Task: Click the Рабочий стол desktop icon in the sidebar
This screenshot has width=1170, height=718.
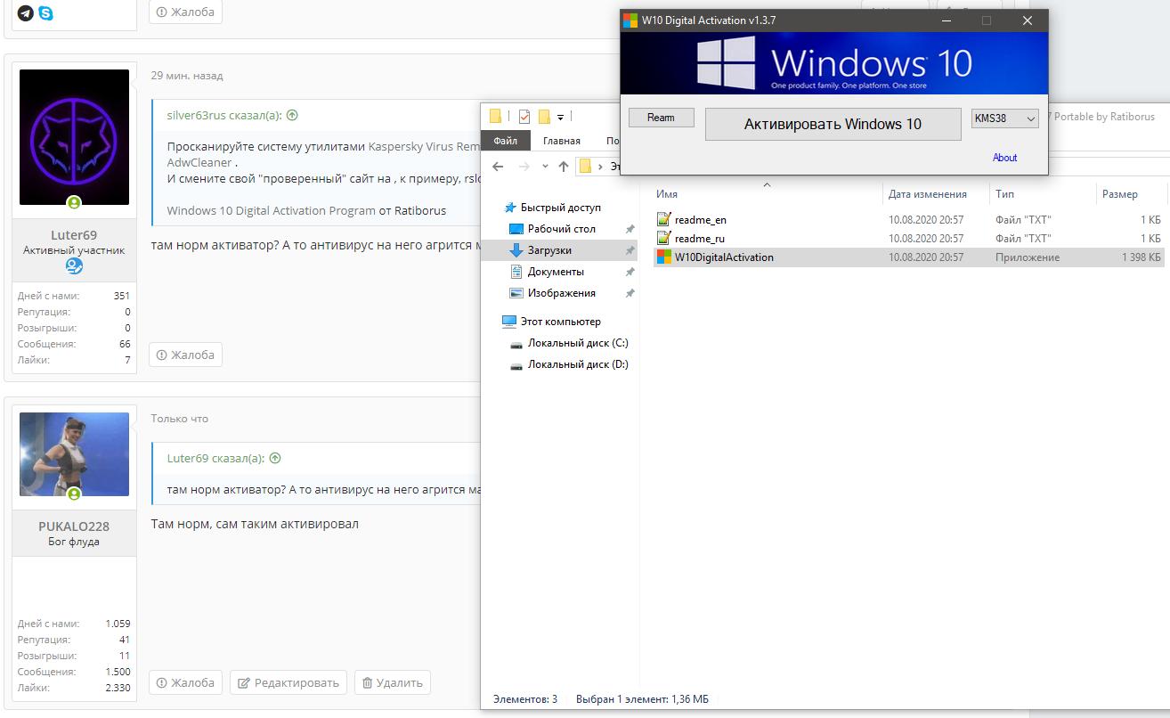Action: 516,229
